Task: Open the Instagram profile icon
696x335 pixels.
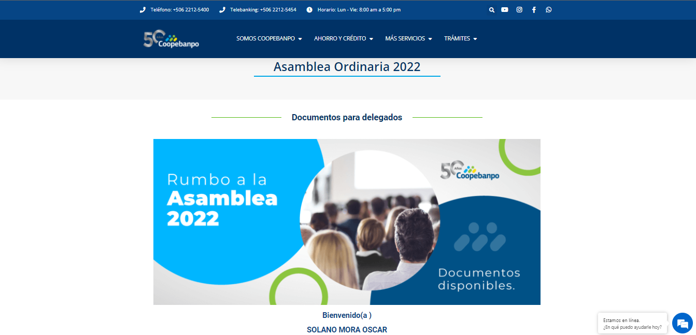Action: pyautogui.click(x=519, y=10)
